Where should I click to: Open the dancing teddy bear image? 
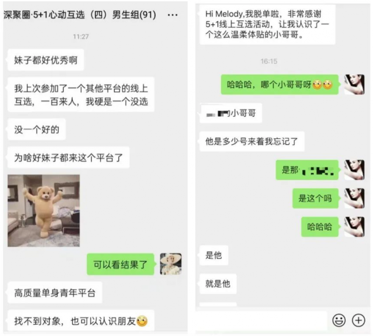pos(44,211)
